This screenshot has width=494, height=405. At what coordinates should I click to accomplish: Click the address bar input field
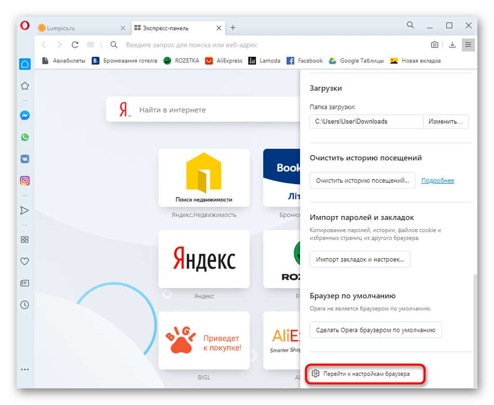coord(271,45)
